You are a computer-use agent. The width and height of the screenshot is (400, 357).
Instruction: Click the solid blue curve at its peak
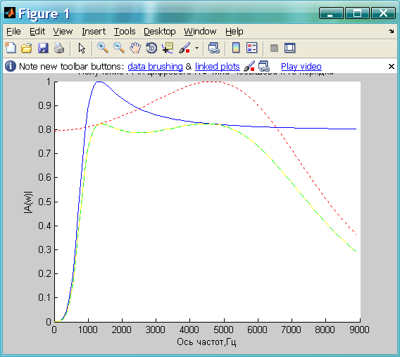[99, 82]
